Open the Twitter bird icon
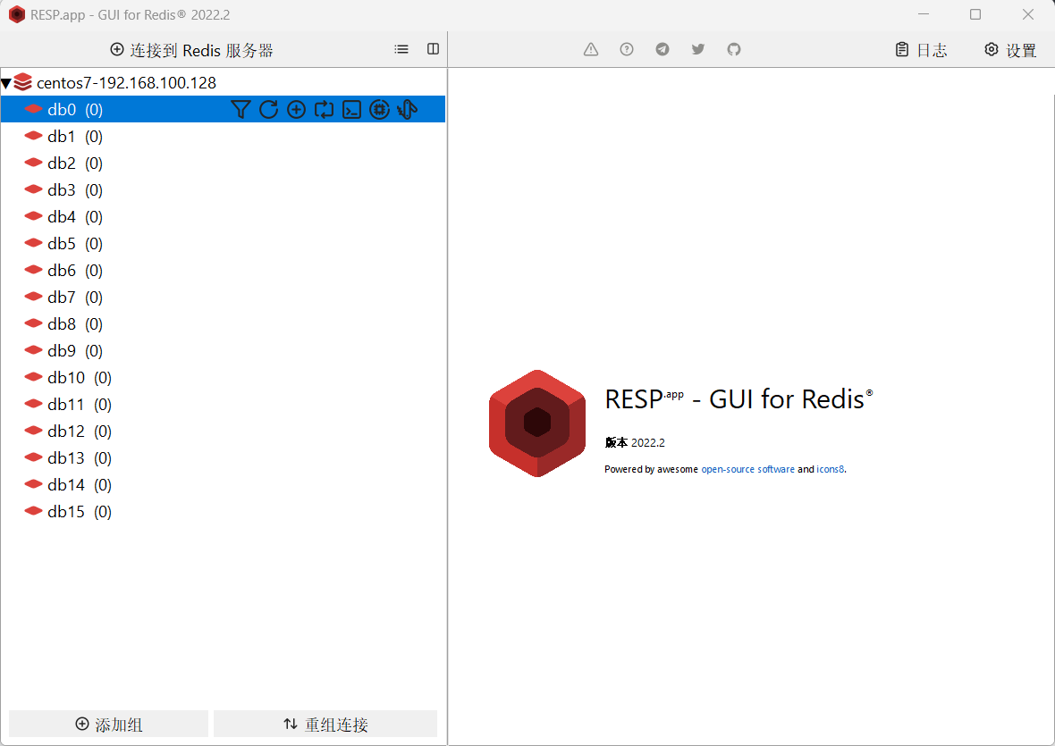The width and height of the screenshot is (1055, 746). tap(698, 49)
